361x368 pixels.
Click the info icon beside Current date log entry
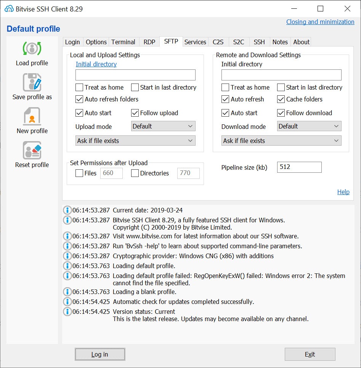tap(67, 210)
